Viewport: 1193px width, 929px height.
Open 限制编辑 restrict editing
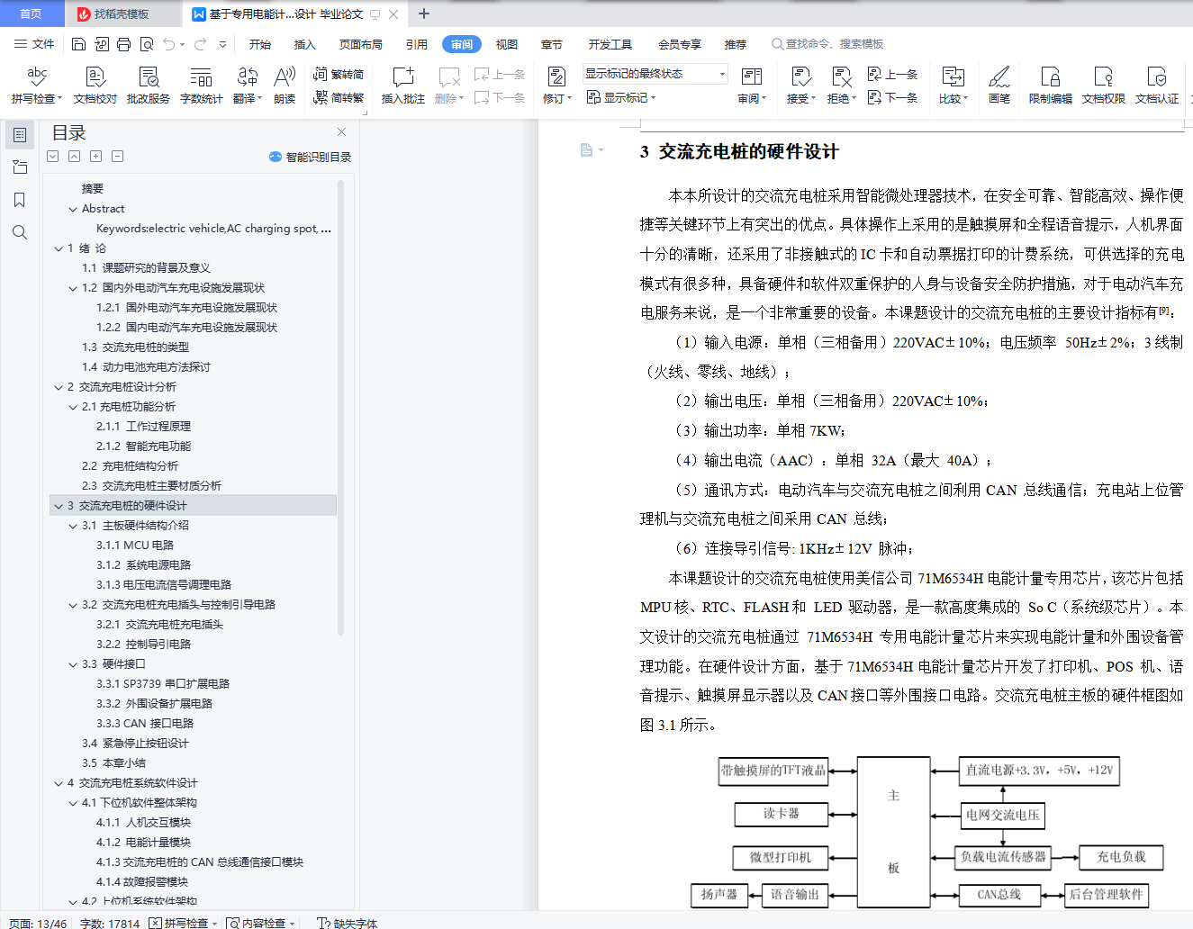pos(1051,86)
